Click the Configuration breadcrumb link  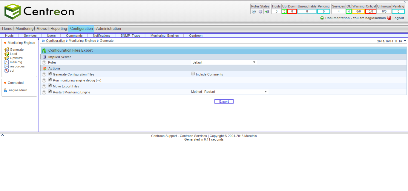click(x=55, y=41)
